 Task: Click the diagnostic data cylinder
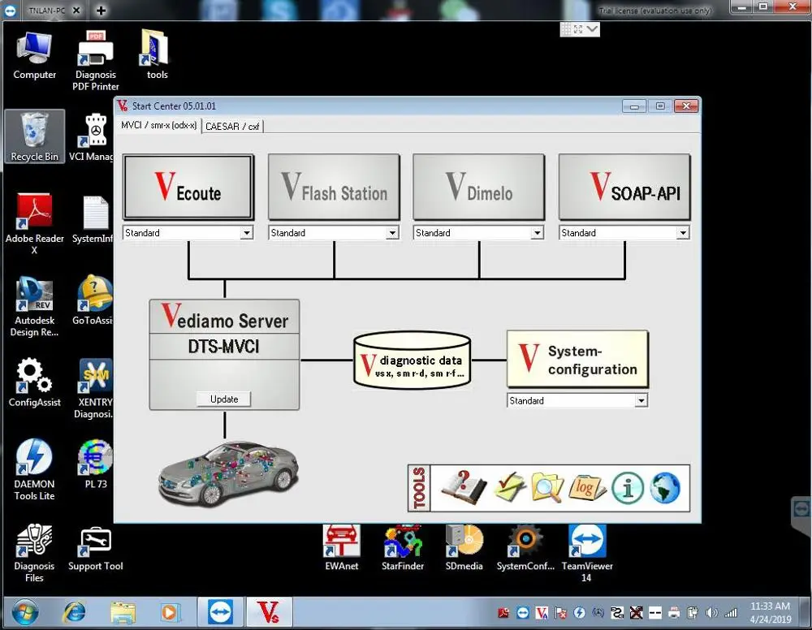(x=412, y=360)
